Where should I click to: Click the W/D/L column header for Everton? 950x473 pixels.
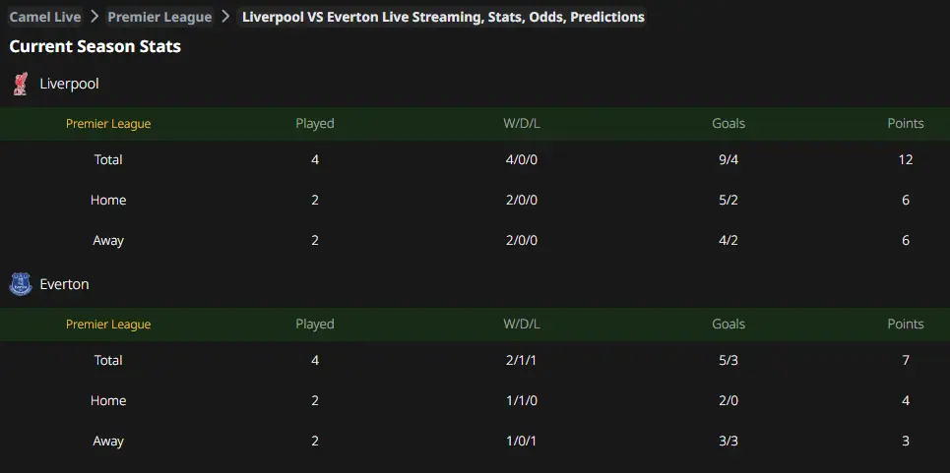pos(522,324)
